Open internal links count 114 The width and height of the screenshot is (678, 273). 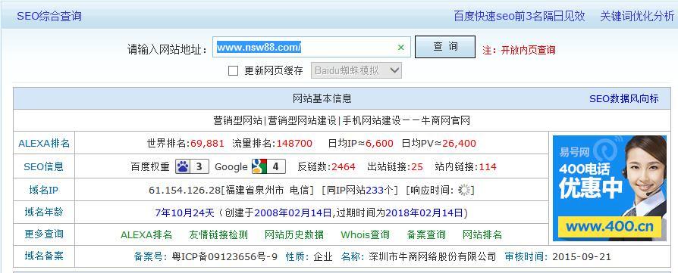coord(488,167)
